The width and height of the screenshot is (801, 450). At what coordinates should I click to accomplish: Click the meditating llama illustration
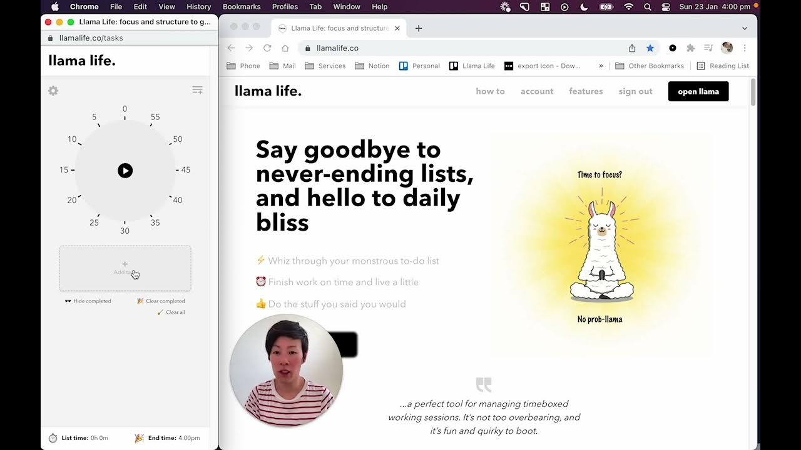tap(601, 250)
